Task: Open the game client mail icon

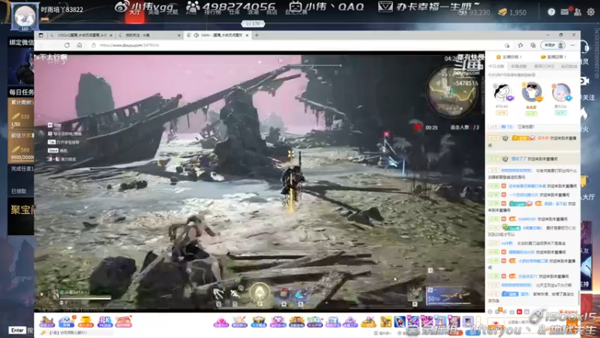Action: tap(565, 12)
